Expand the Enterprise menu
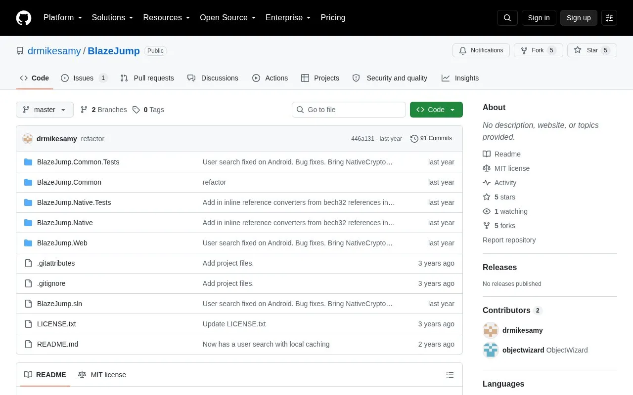The width and height of the screenshot is (633, 395). click(x=288, y=18)
